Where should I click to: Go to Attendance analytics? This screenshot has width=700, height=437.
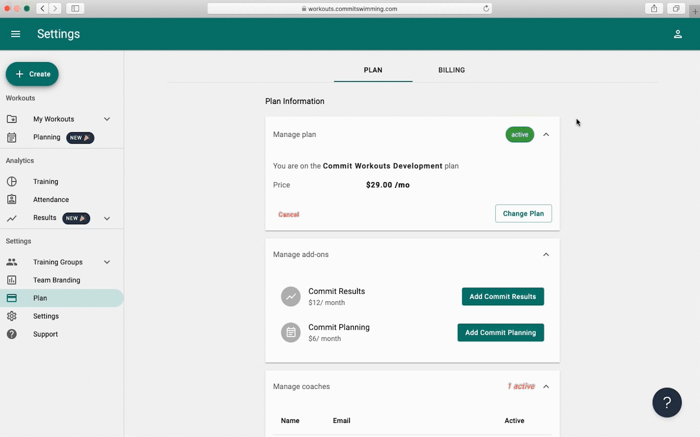coord(51,200)
